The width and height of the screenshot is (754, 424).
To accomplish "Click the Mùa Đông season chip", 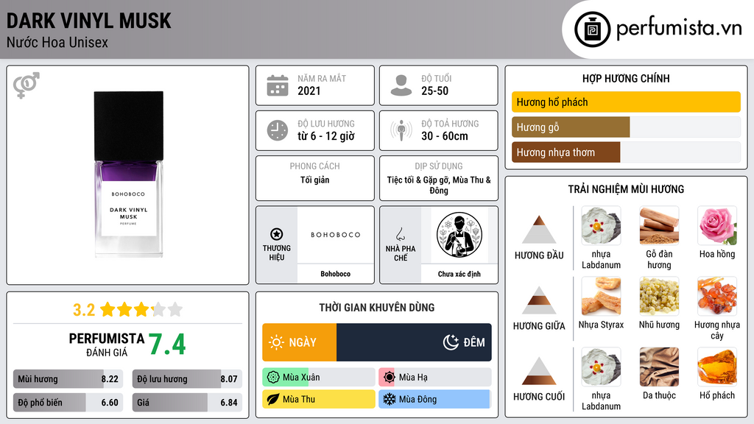I will (434, 399).
